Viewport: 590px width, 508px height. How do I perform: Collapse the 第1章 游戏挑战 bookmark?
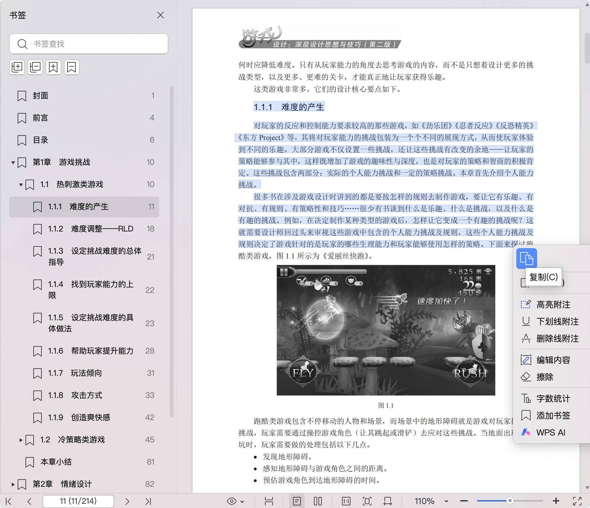[13, 162]
